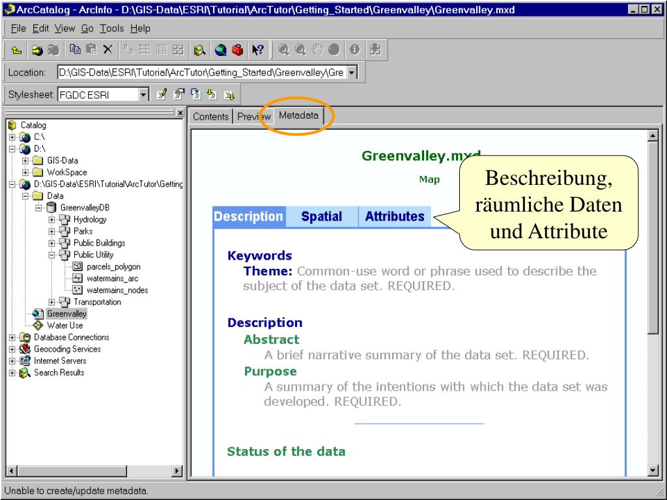Select the Greenvalley map document in the tree

point(67,314)
